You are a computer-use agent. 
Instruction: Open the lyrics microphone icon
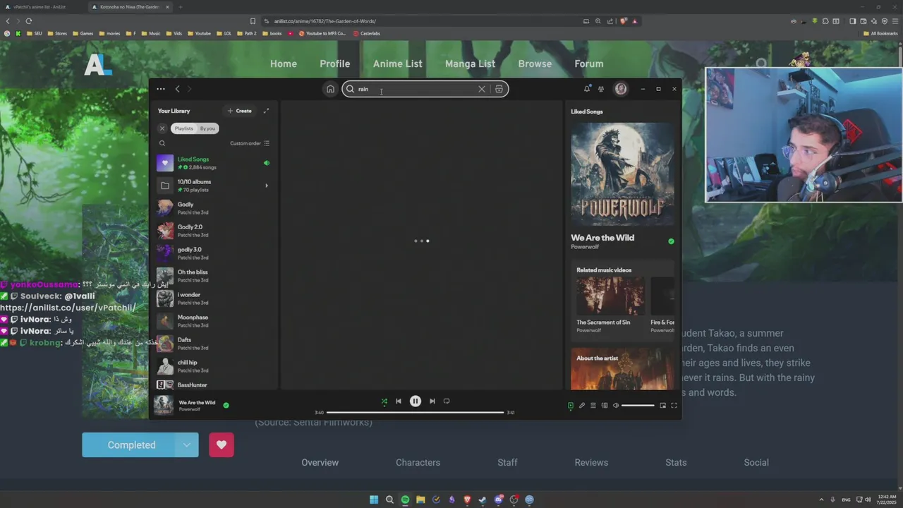pos(582,405)
